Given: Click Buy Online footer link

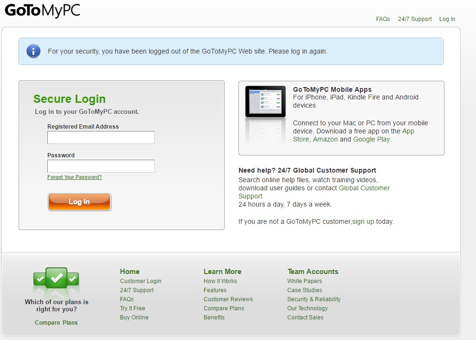Looking at the screenshot, I should click(x=134, y=318).
